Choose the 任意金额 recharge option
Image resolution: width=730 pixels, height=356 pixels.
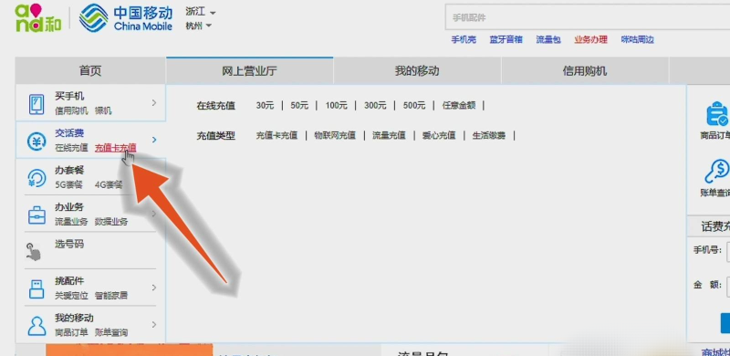pyautogui.click(x=459, y=105)
